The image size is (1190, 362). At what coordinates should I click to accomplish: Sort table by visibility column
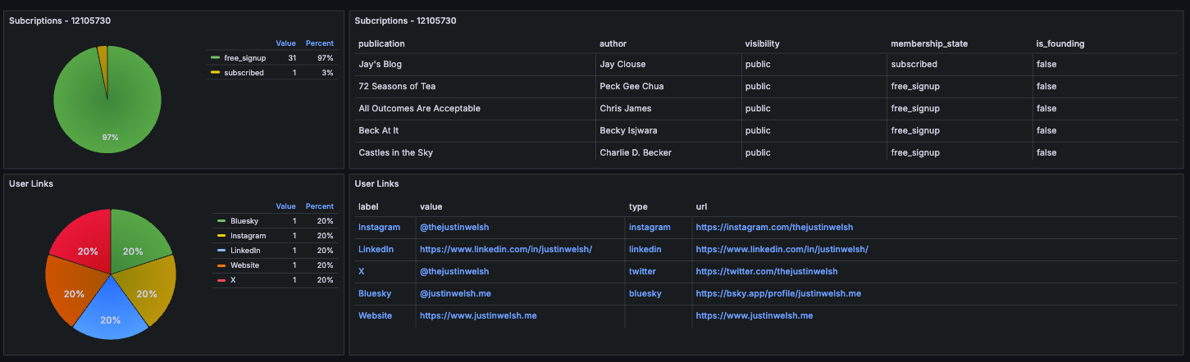click(762, 43)
